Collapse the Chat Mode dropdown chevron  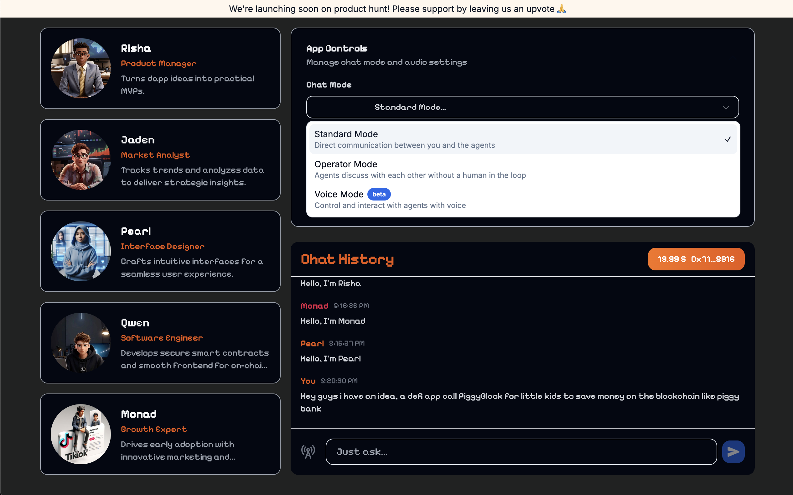tap(726, 107)
